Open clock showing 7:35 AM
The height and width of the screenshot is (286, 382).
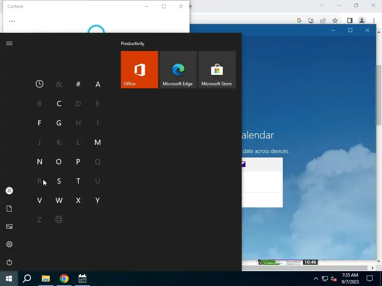350,279
